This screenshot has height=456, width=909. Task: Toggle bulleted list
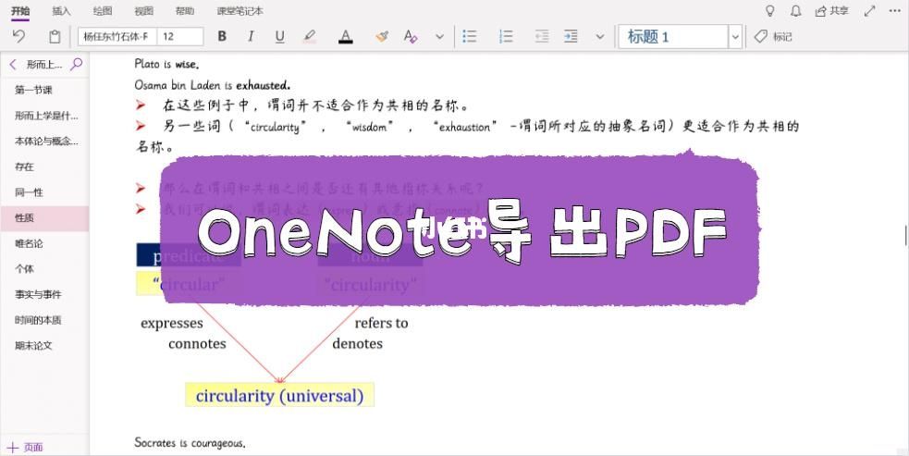point(470,37)
